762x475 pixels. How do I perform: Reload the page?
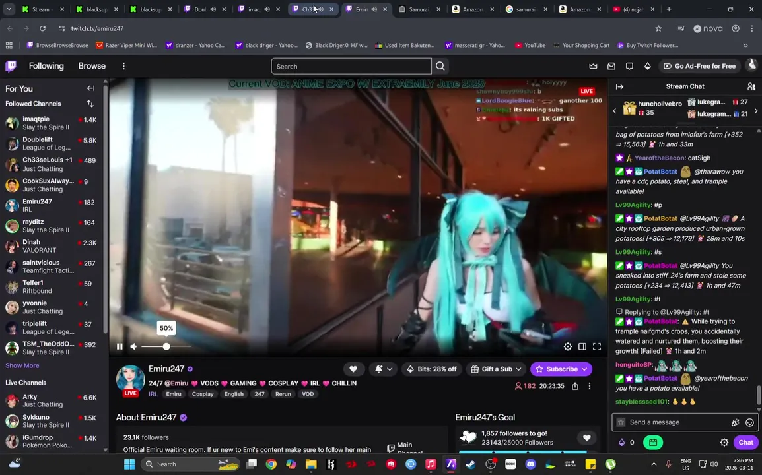pos(43,28)
